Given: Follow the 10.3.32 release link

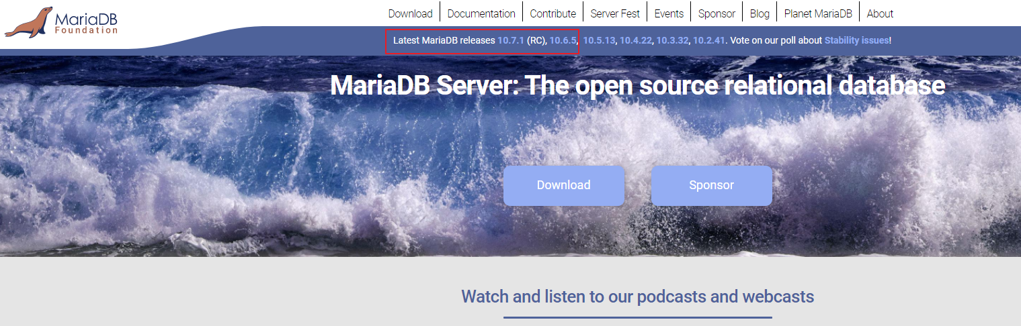Looking at the screenshot, I should coord(672,40).
